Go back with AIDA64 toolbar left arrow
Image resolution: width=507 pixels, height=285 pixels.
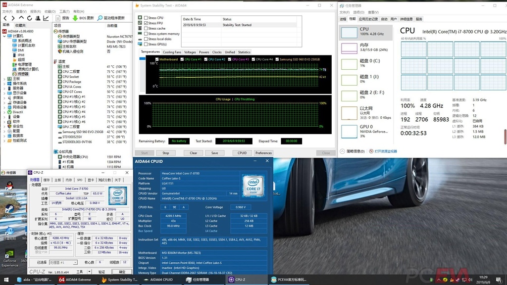point(5,18)
